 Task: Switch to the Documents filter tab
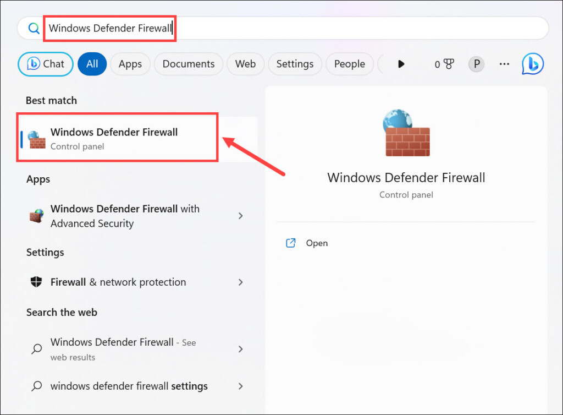(188, 64)
